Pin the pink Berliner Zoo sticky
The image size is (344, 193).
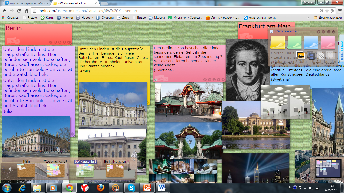(214, 80)
